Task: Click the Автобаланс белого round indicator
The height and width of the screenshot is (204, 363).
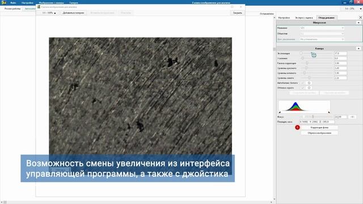Action: pos(309,83)
